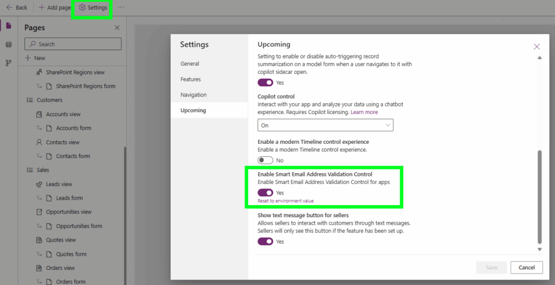Open the more options ellipsis in toolbar
555x285 pixels.
coord(121,8)
